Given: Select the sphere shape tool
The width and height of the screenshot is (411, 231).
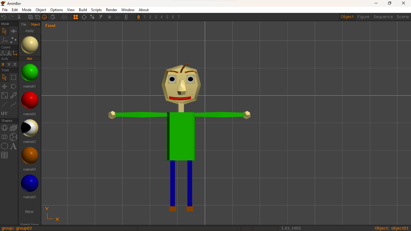Looking at the screenshot, I should point(4,128).
